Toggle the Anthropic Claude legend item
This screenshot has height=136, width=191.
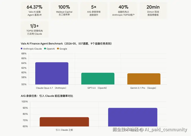pos(31,49)
